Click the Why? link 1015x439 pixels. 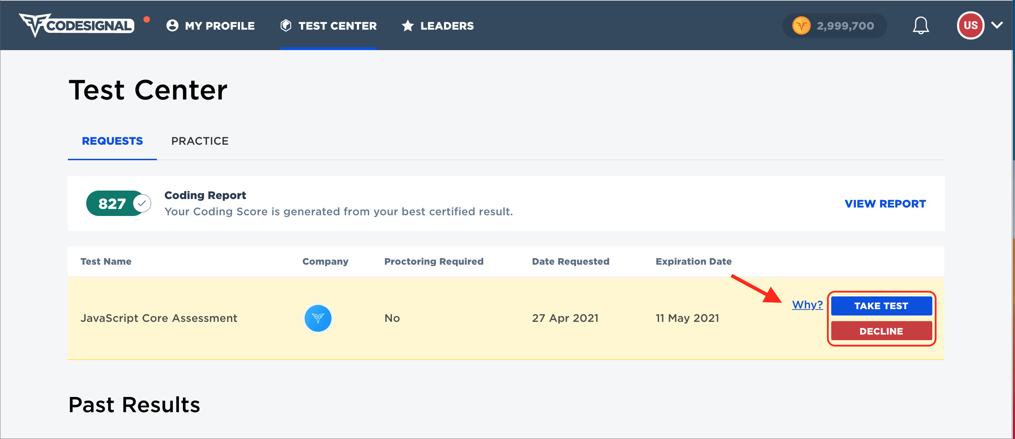[807, 305]
